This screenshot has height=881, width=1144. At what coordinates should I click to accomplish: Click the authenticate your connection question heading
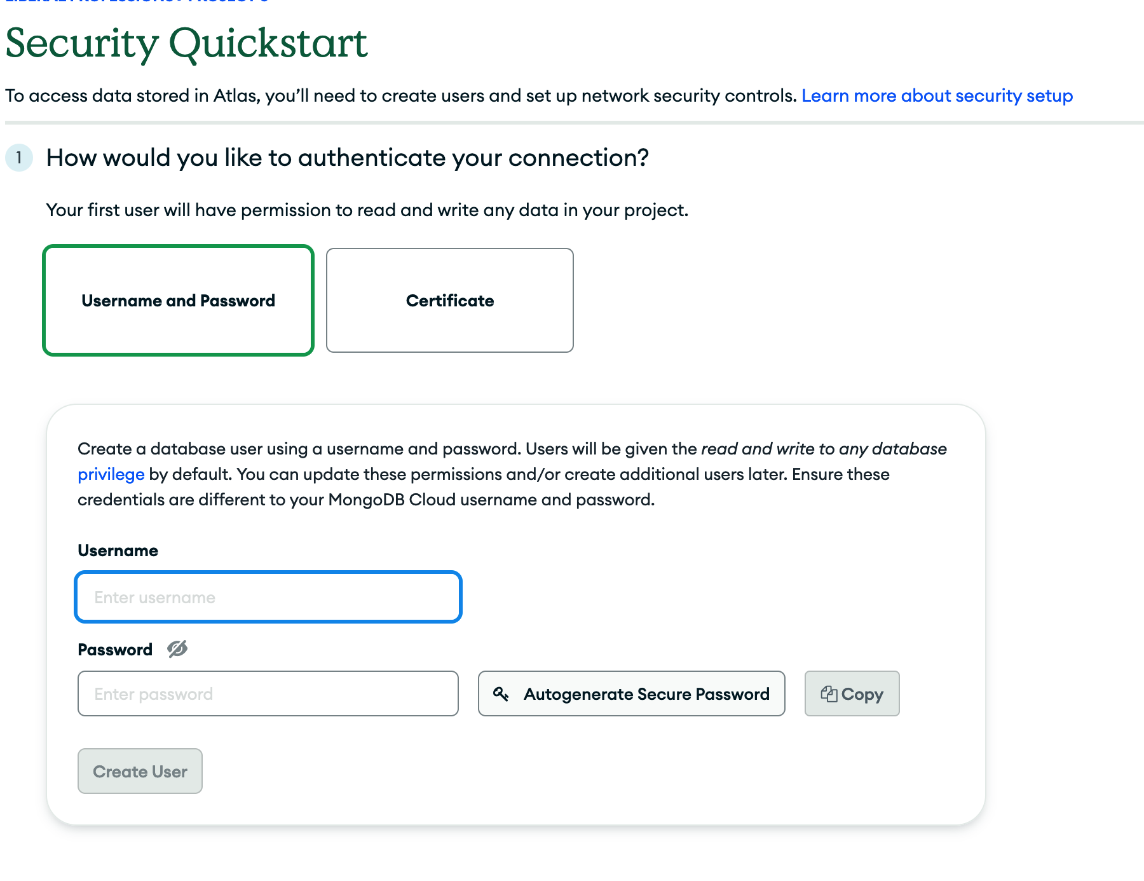click(348, 158)
